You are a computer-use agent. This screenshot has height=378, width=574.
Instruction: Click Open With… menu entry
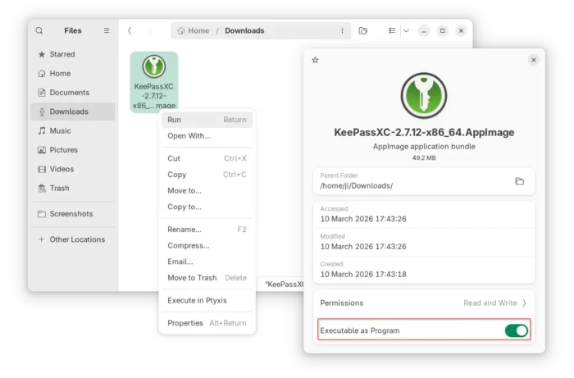[x=189, y=136]
